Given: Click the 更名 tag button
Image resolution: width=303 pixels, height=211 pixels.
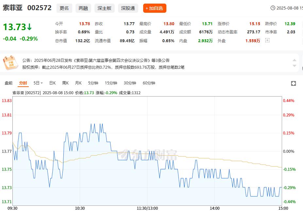Looking at the screenshot, I should pos(64,8).
